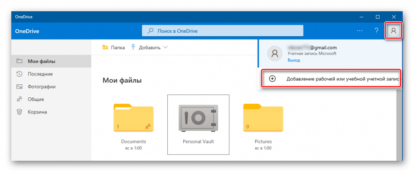414x172 pixels.
Task: Click the Корзина trash bin icon
Action: [19, 112]
